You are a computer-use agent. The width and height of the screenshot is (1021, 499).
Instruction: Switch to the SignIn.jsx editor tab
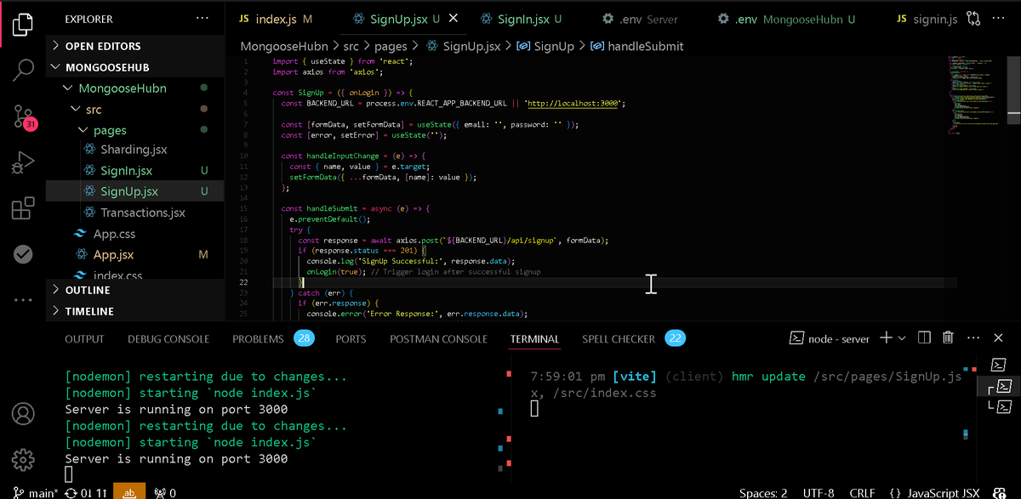521,19
